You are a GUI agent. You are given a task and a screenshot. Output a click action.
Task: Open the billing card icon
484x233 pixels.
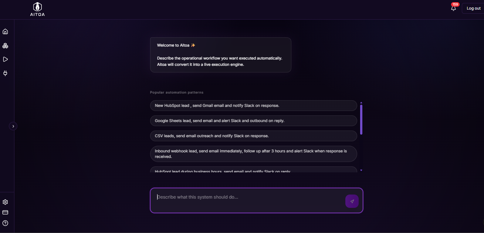[x=5, y=212]
